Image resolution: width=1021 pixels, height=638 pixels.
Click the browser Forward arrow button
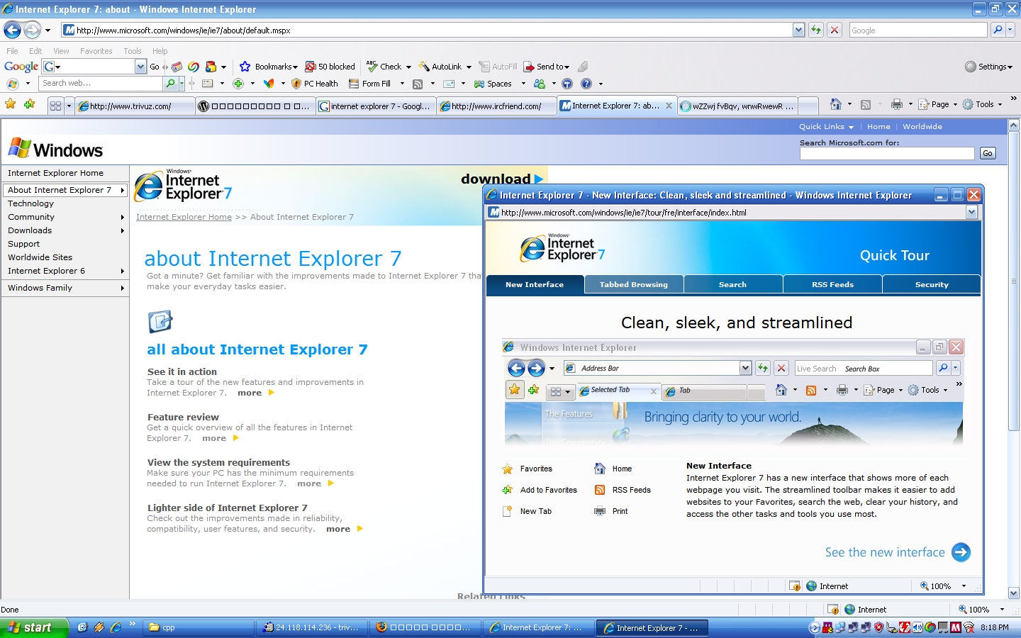(32, 30)
